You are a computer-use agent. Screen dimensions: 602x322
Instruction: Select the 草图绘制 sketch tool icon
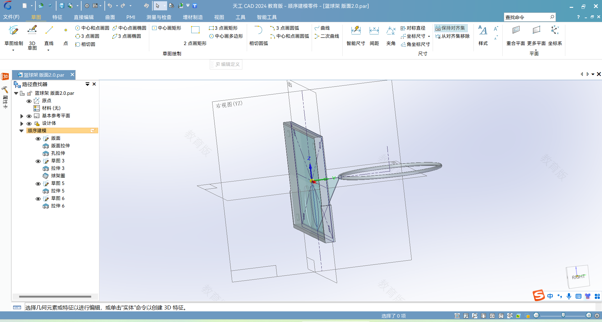tap(13, 30)
